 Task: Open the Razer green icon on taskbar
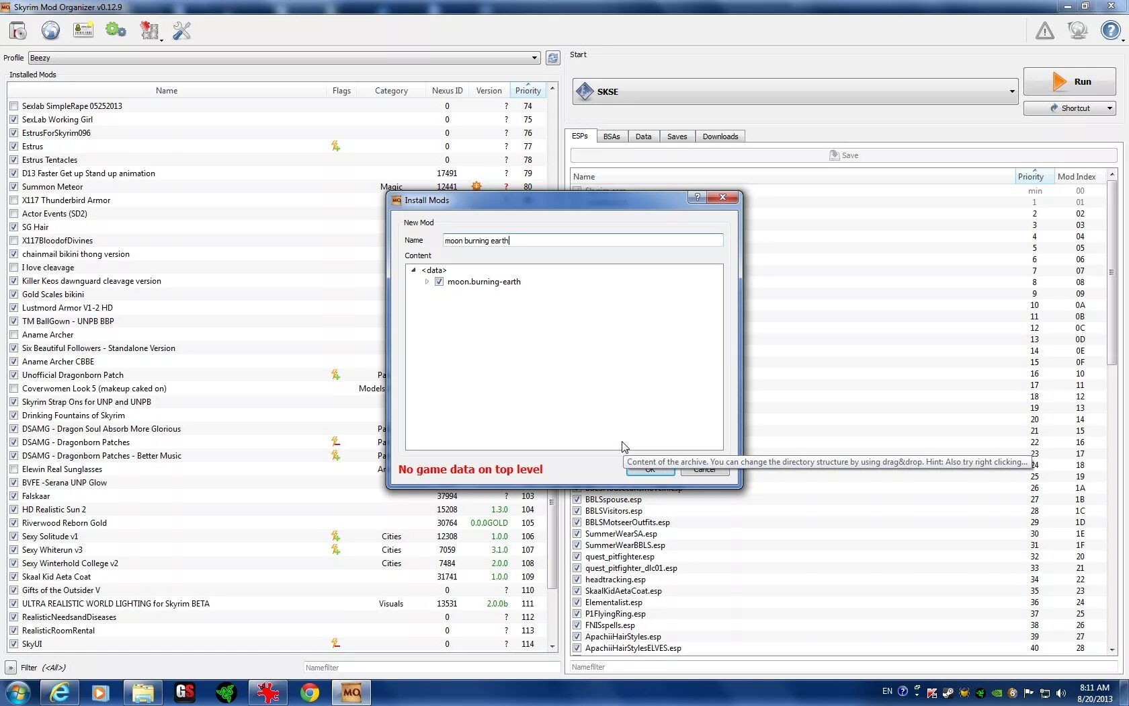coord(226,693)
